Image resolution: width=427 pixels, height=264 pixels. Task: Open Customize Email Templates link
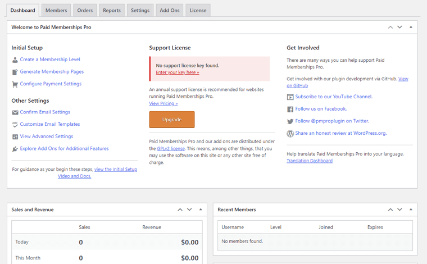pos(50,124)
